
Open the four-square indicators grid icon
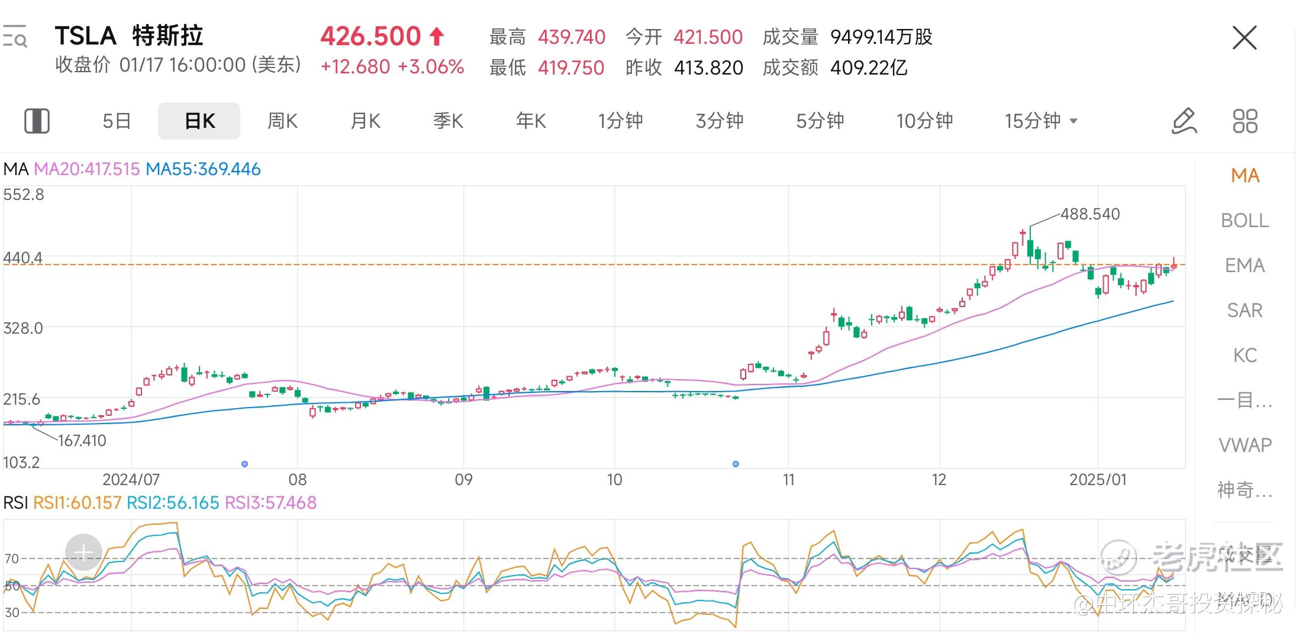[1245, 121]
